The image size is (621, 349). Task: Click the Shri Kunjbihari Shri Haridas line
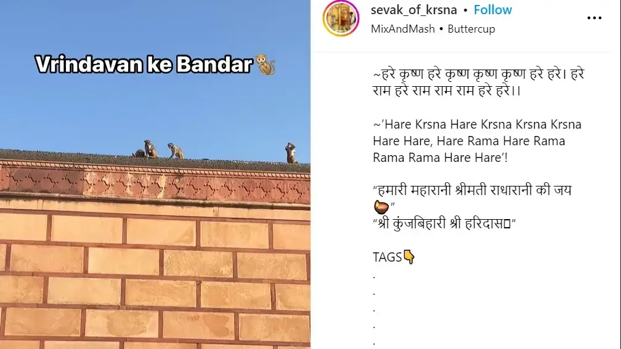tap(444, 223)
